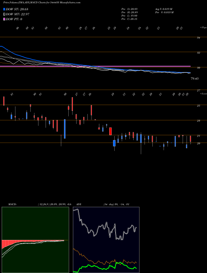Click the blue DOW ST legend swatch

pos(4,9)
